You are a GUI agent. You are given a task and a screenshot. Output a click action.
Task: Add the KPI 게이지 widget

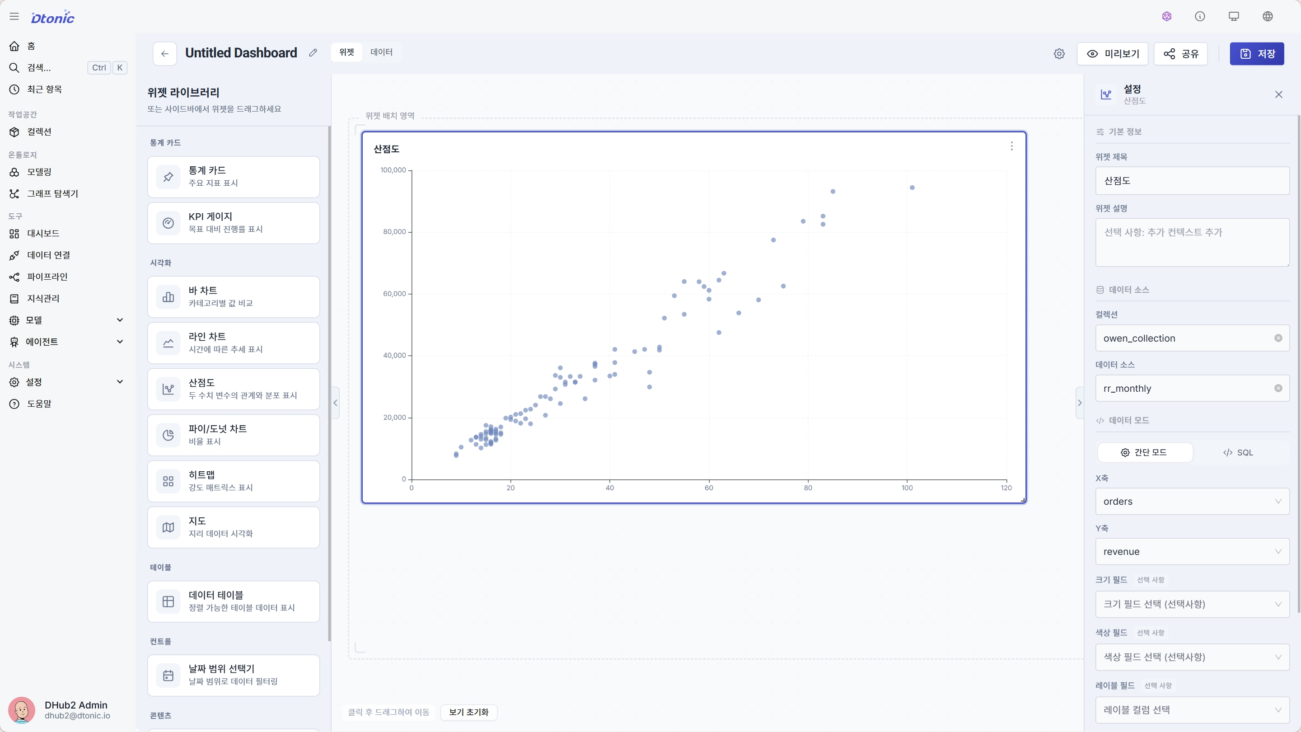[x=234, y=223]
